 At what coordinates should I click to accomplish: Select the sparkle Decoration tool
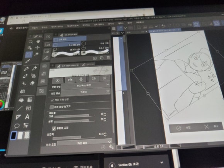click(x=24, y=83)
